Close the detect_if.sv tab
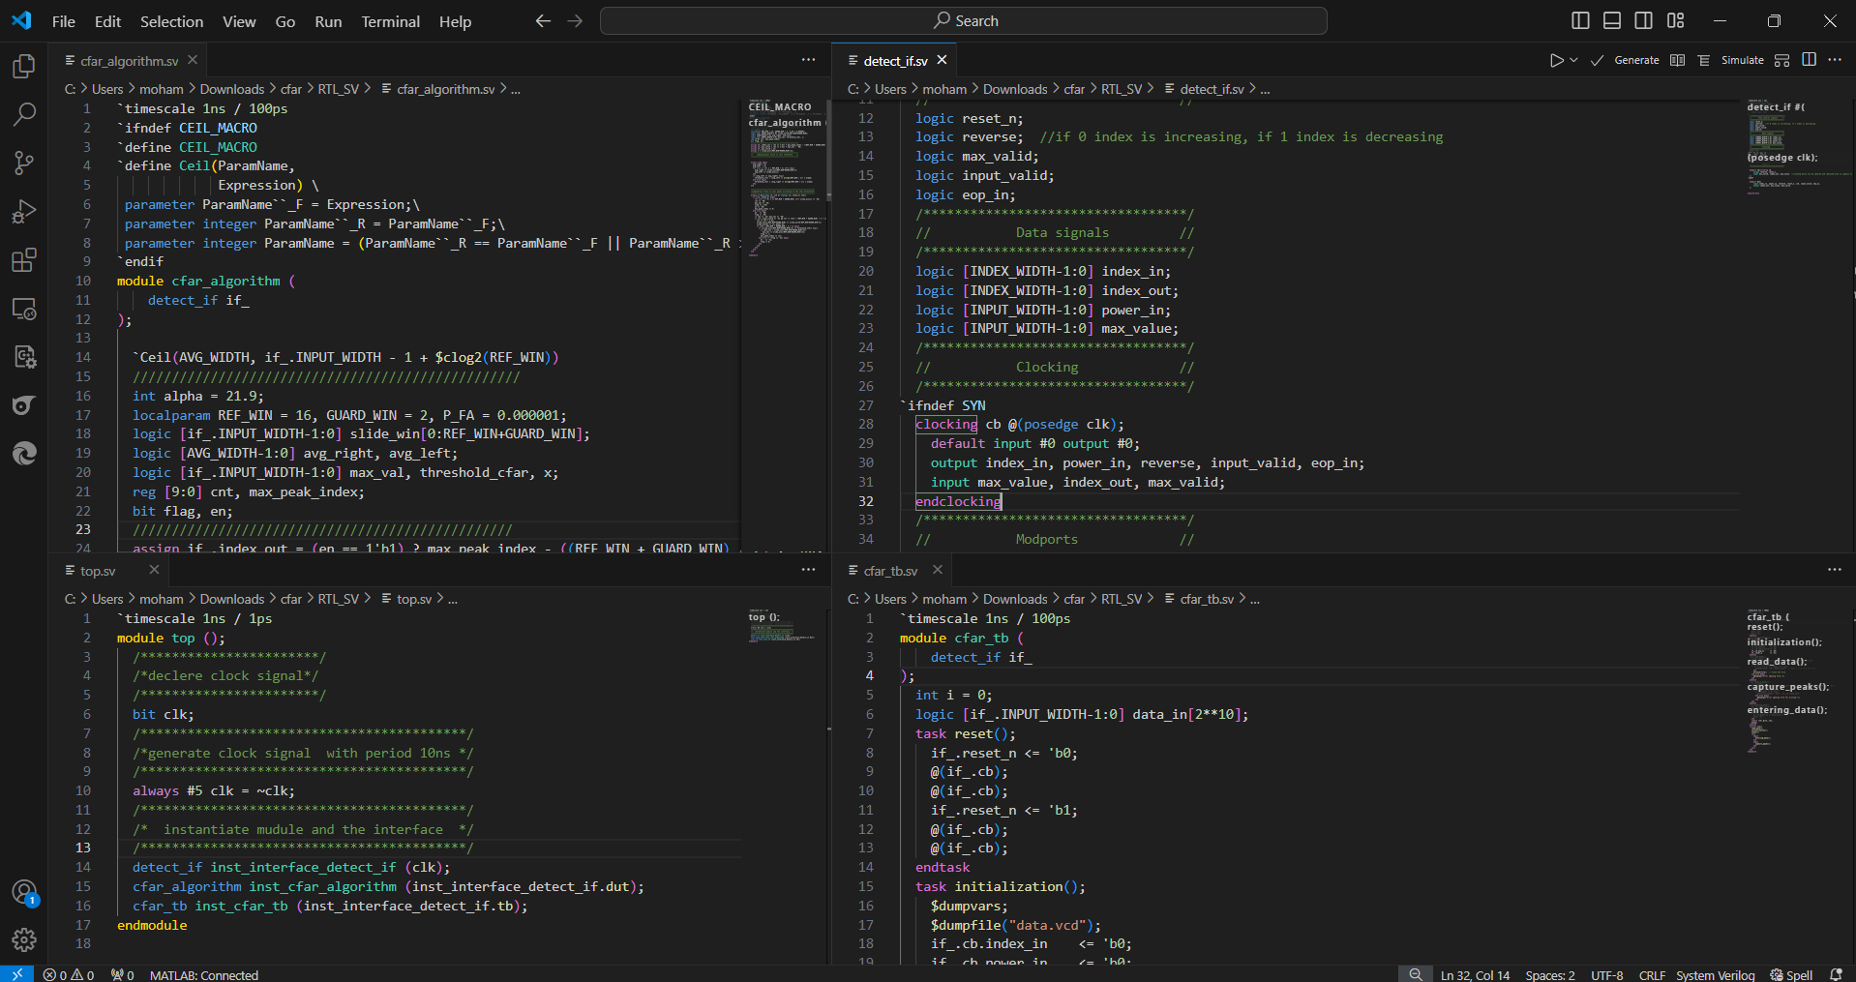Image resolution: width=1856 pixels, height=982 pixels. tap(942, 60)
